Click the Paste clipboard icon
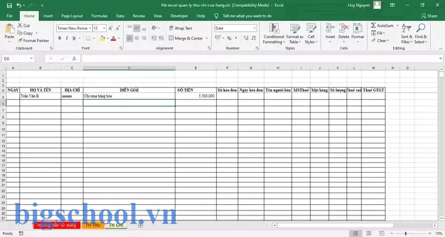 pyautogui.click(x=9, y=29)
